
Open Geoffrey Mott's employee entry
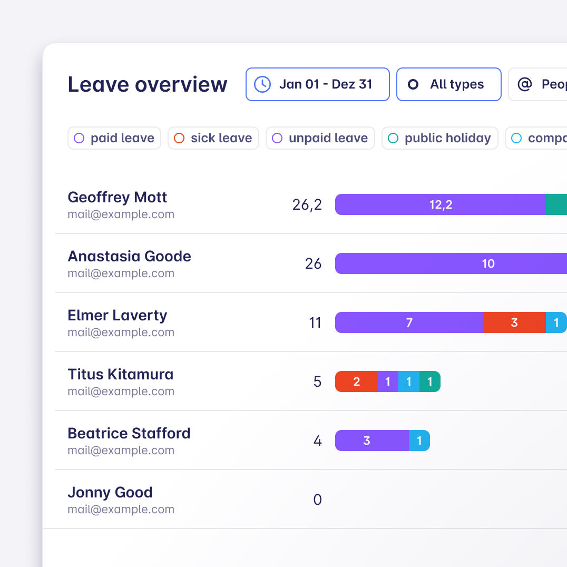coord(118,198)
